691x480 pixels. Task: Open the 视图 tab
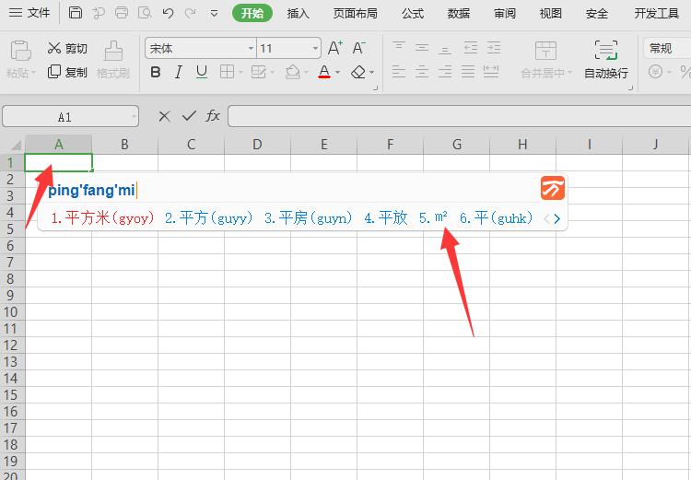(550, 13)
